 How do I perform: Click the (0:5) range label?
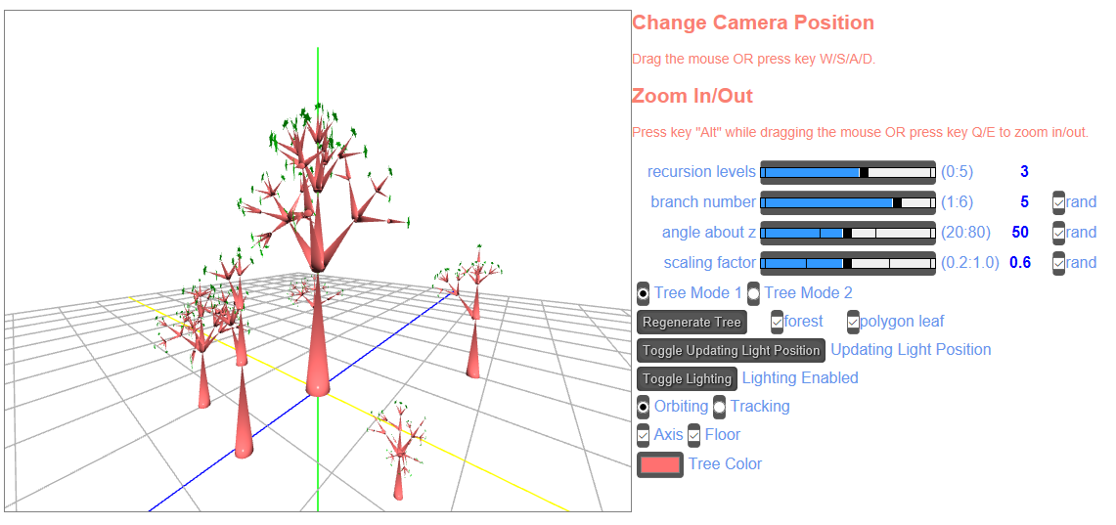tap(957, 172)
